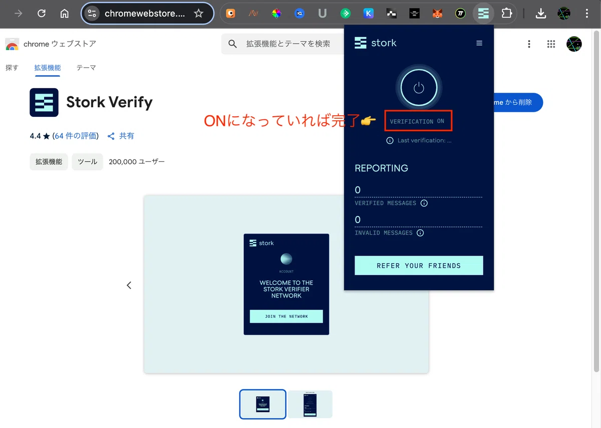
Task: Click the main carousel preview image
Action: click(x=286, y=284)
